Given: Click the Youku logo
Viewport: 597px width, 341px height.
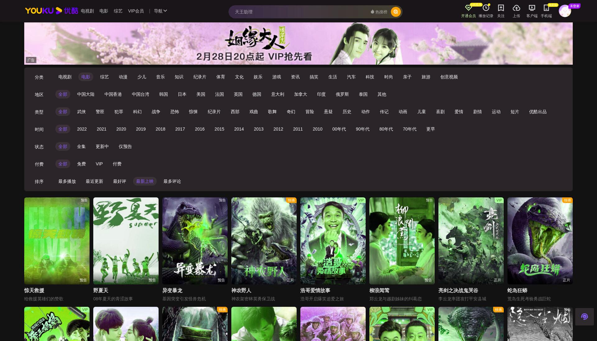Looking at the screenshot, I should (52, 11).
